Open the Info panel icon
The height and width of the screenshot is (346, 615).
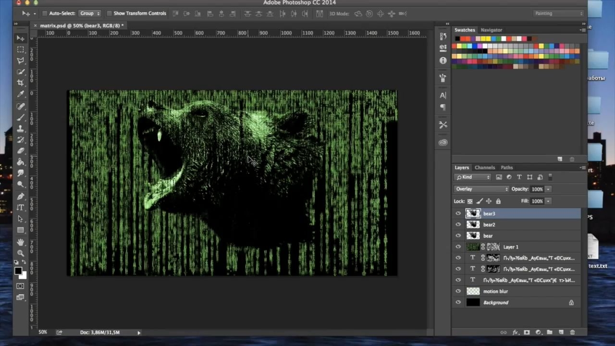(443, 61)
